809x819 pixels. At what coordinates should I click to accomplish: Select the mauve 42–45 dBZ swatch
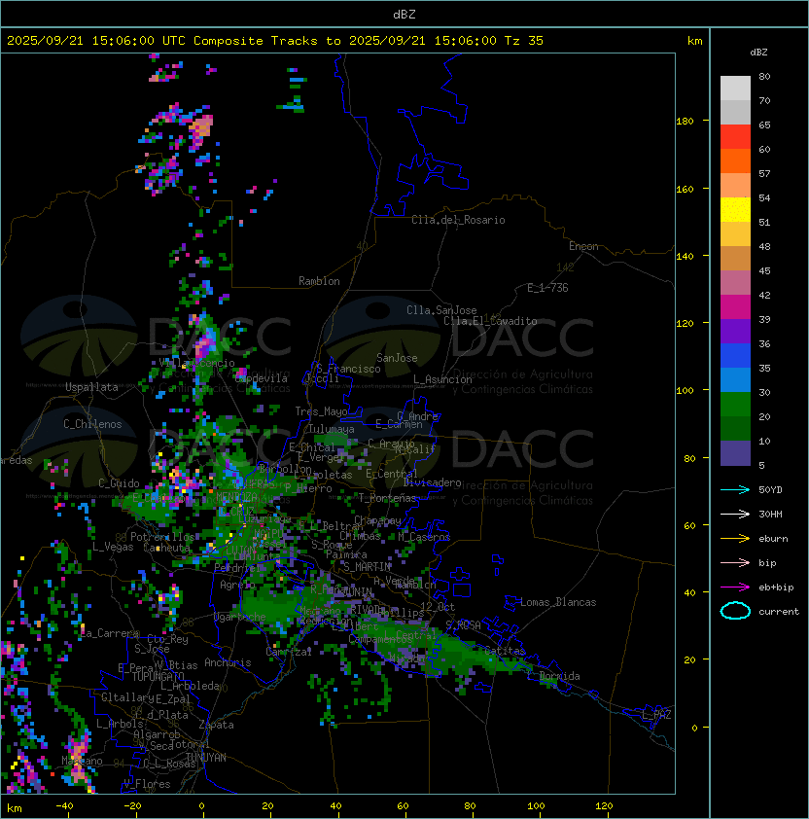click(735, 283)
